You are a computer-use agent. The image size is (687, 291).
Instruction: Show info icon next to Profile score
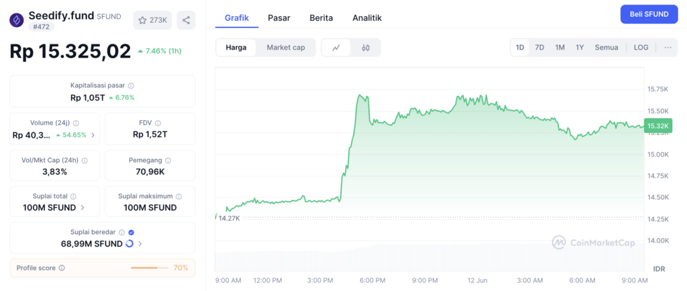(62, 268)
